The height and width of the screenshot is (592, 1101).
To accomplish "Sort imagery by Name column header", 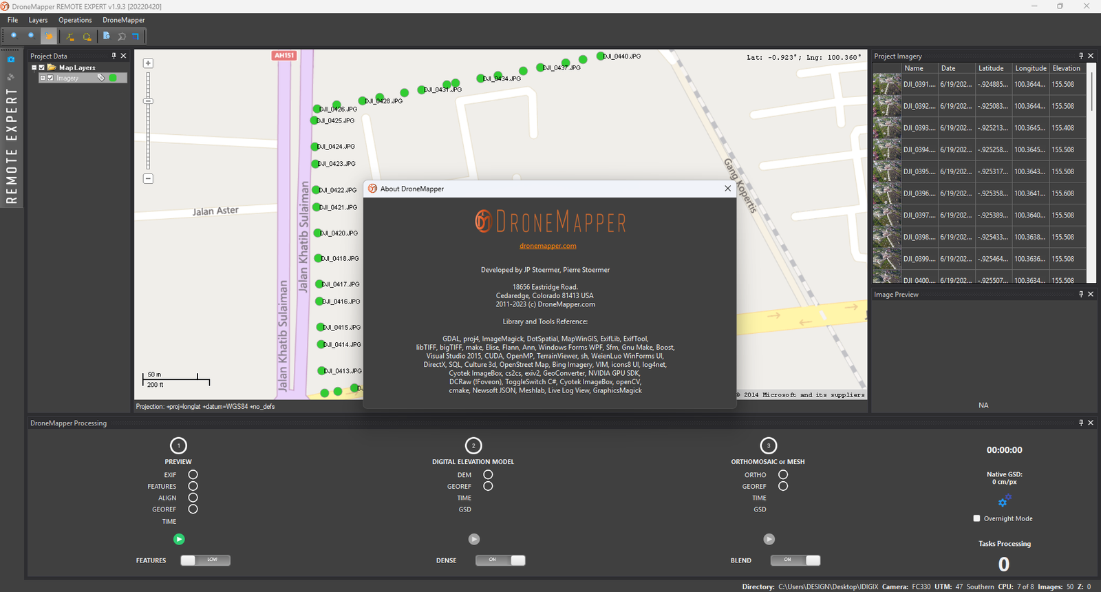I will tap(919, 68).
